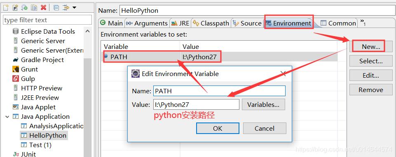Screen dimensions: 396x157
Task: Click the tree scrollbar up arrow
Action: point(88,31)
